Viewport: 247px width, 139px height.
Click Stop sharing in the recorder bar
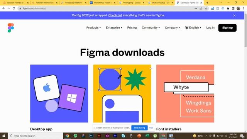tap(139, 128)
